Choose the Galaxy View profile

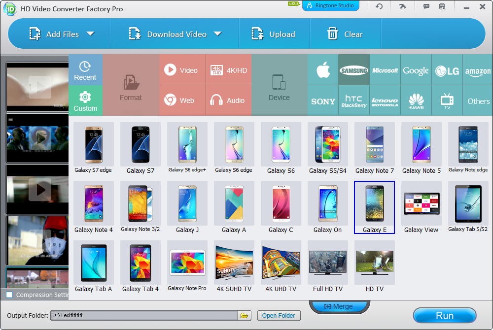pyautogui.click(x=422, y=207)
